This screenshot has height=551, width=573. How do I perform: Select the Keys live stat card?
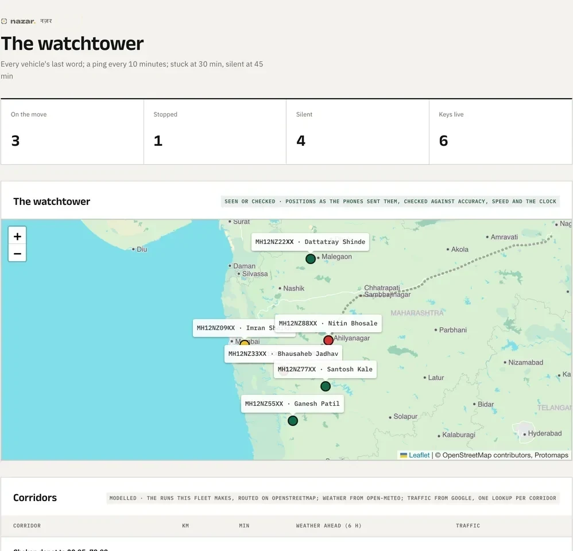click(500, 132)
